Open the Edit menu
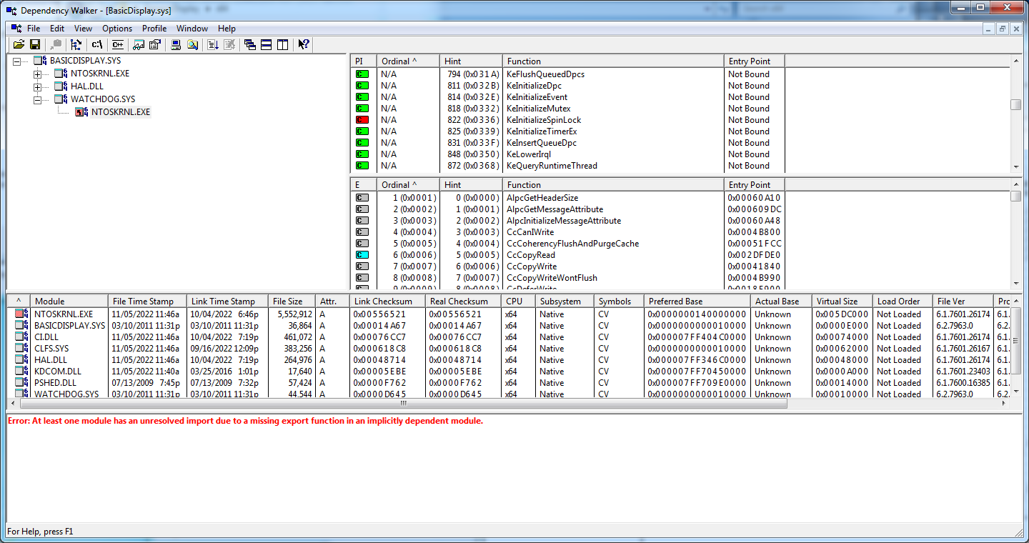 click(x=57, y=29)
